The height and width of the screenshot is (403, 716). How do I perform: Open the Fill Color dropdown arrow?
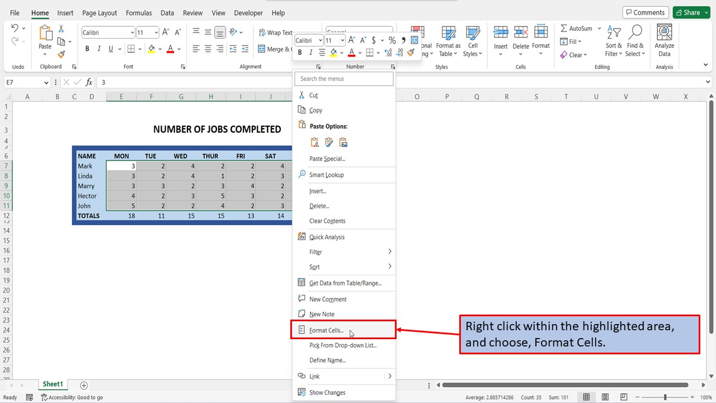coord(160,49)
